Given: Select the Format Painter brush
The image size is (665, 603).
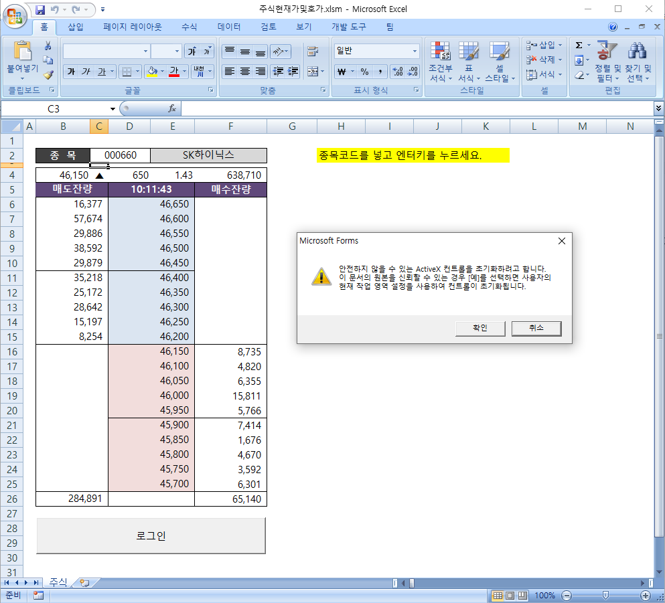Looking at the screenshot, I should [48, 74].
